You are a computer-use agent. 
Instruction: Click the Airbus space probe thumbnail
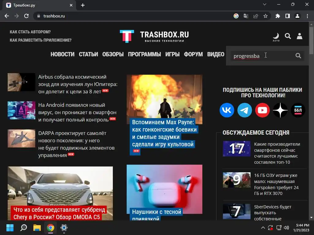tap(21, 82)
